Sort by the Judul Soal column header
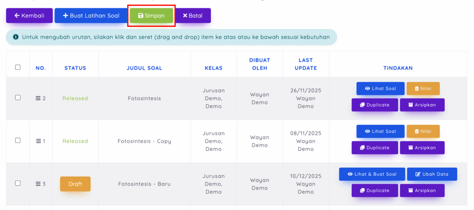 pyautogui.click(x=144, y=68)
